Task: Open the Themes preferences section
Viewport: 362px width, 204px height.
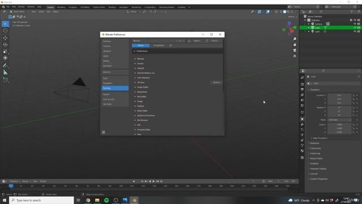Action: [x=115, y=46]
